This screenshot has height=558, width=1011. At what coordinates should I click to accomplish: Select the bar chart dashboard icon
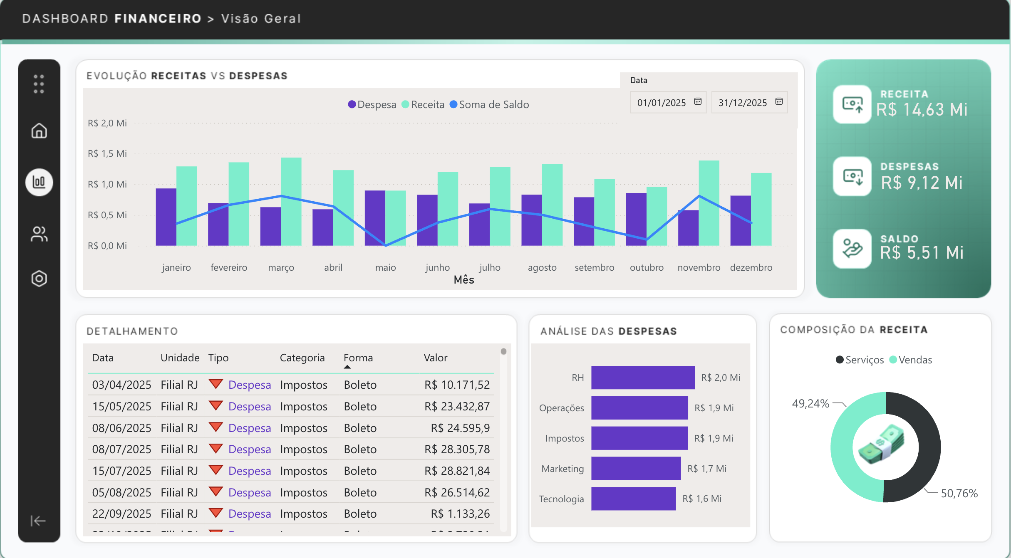pos(39,182)
